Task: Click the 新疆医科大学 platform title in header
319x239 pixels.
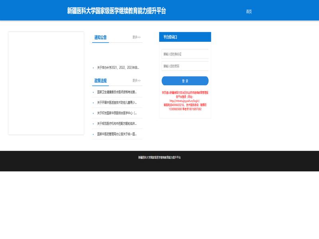Action: 116,11
